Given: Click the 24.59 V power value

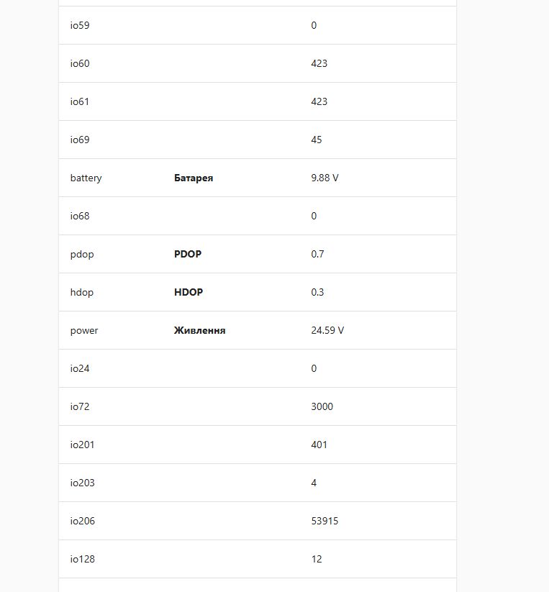Looking at the screenshot, I should tap(327, 330).
